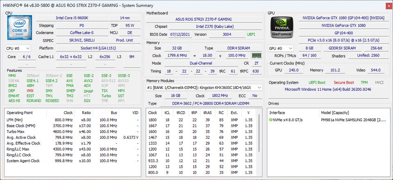Viewport: 393px width, 180px height.
Task: Click the UEFI Boot indicator
Action: pyautogui.click(x=317, y=82)
